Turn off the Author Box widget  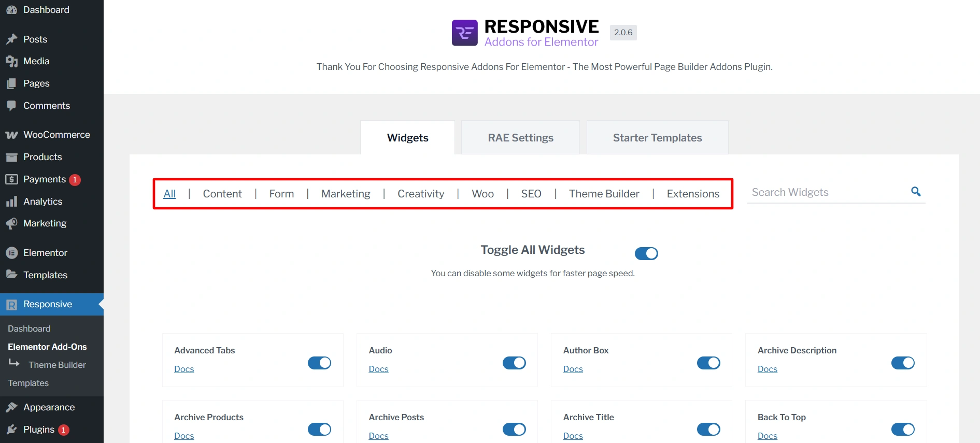tap(708, 363)
